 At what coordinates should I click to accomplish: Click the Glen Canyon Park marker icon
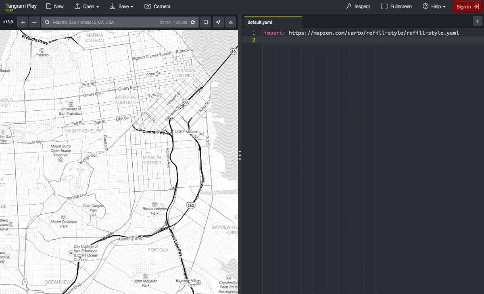click(x=93, y=215)
